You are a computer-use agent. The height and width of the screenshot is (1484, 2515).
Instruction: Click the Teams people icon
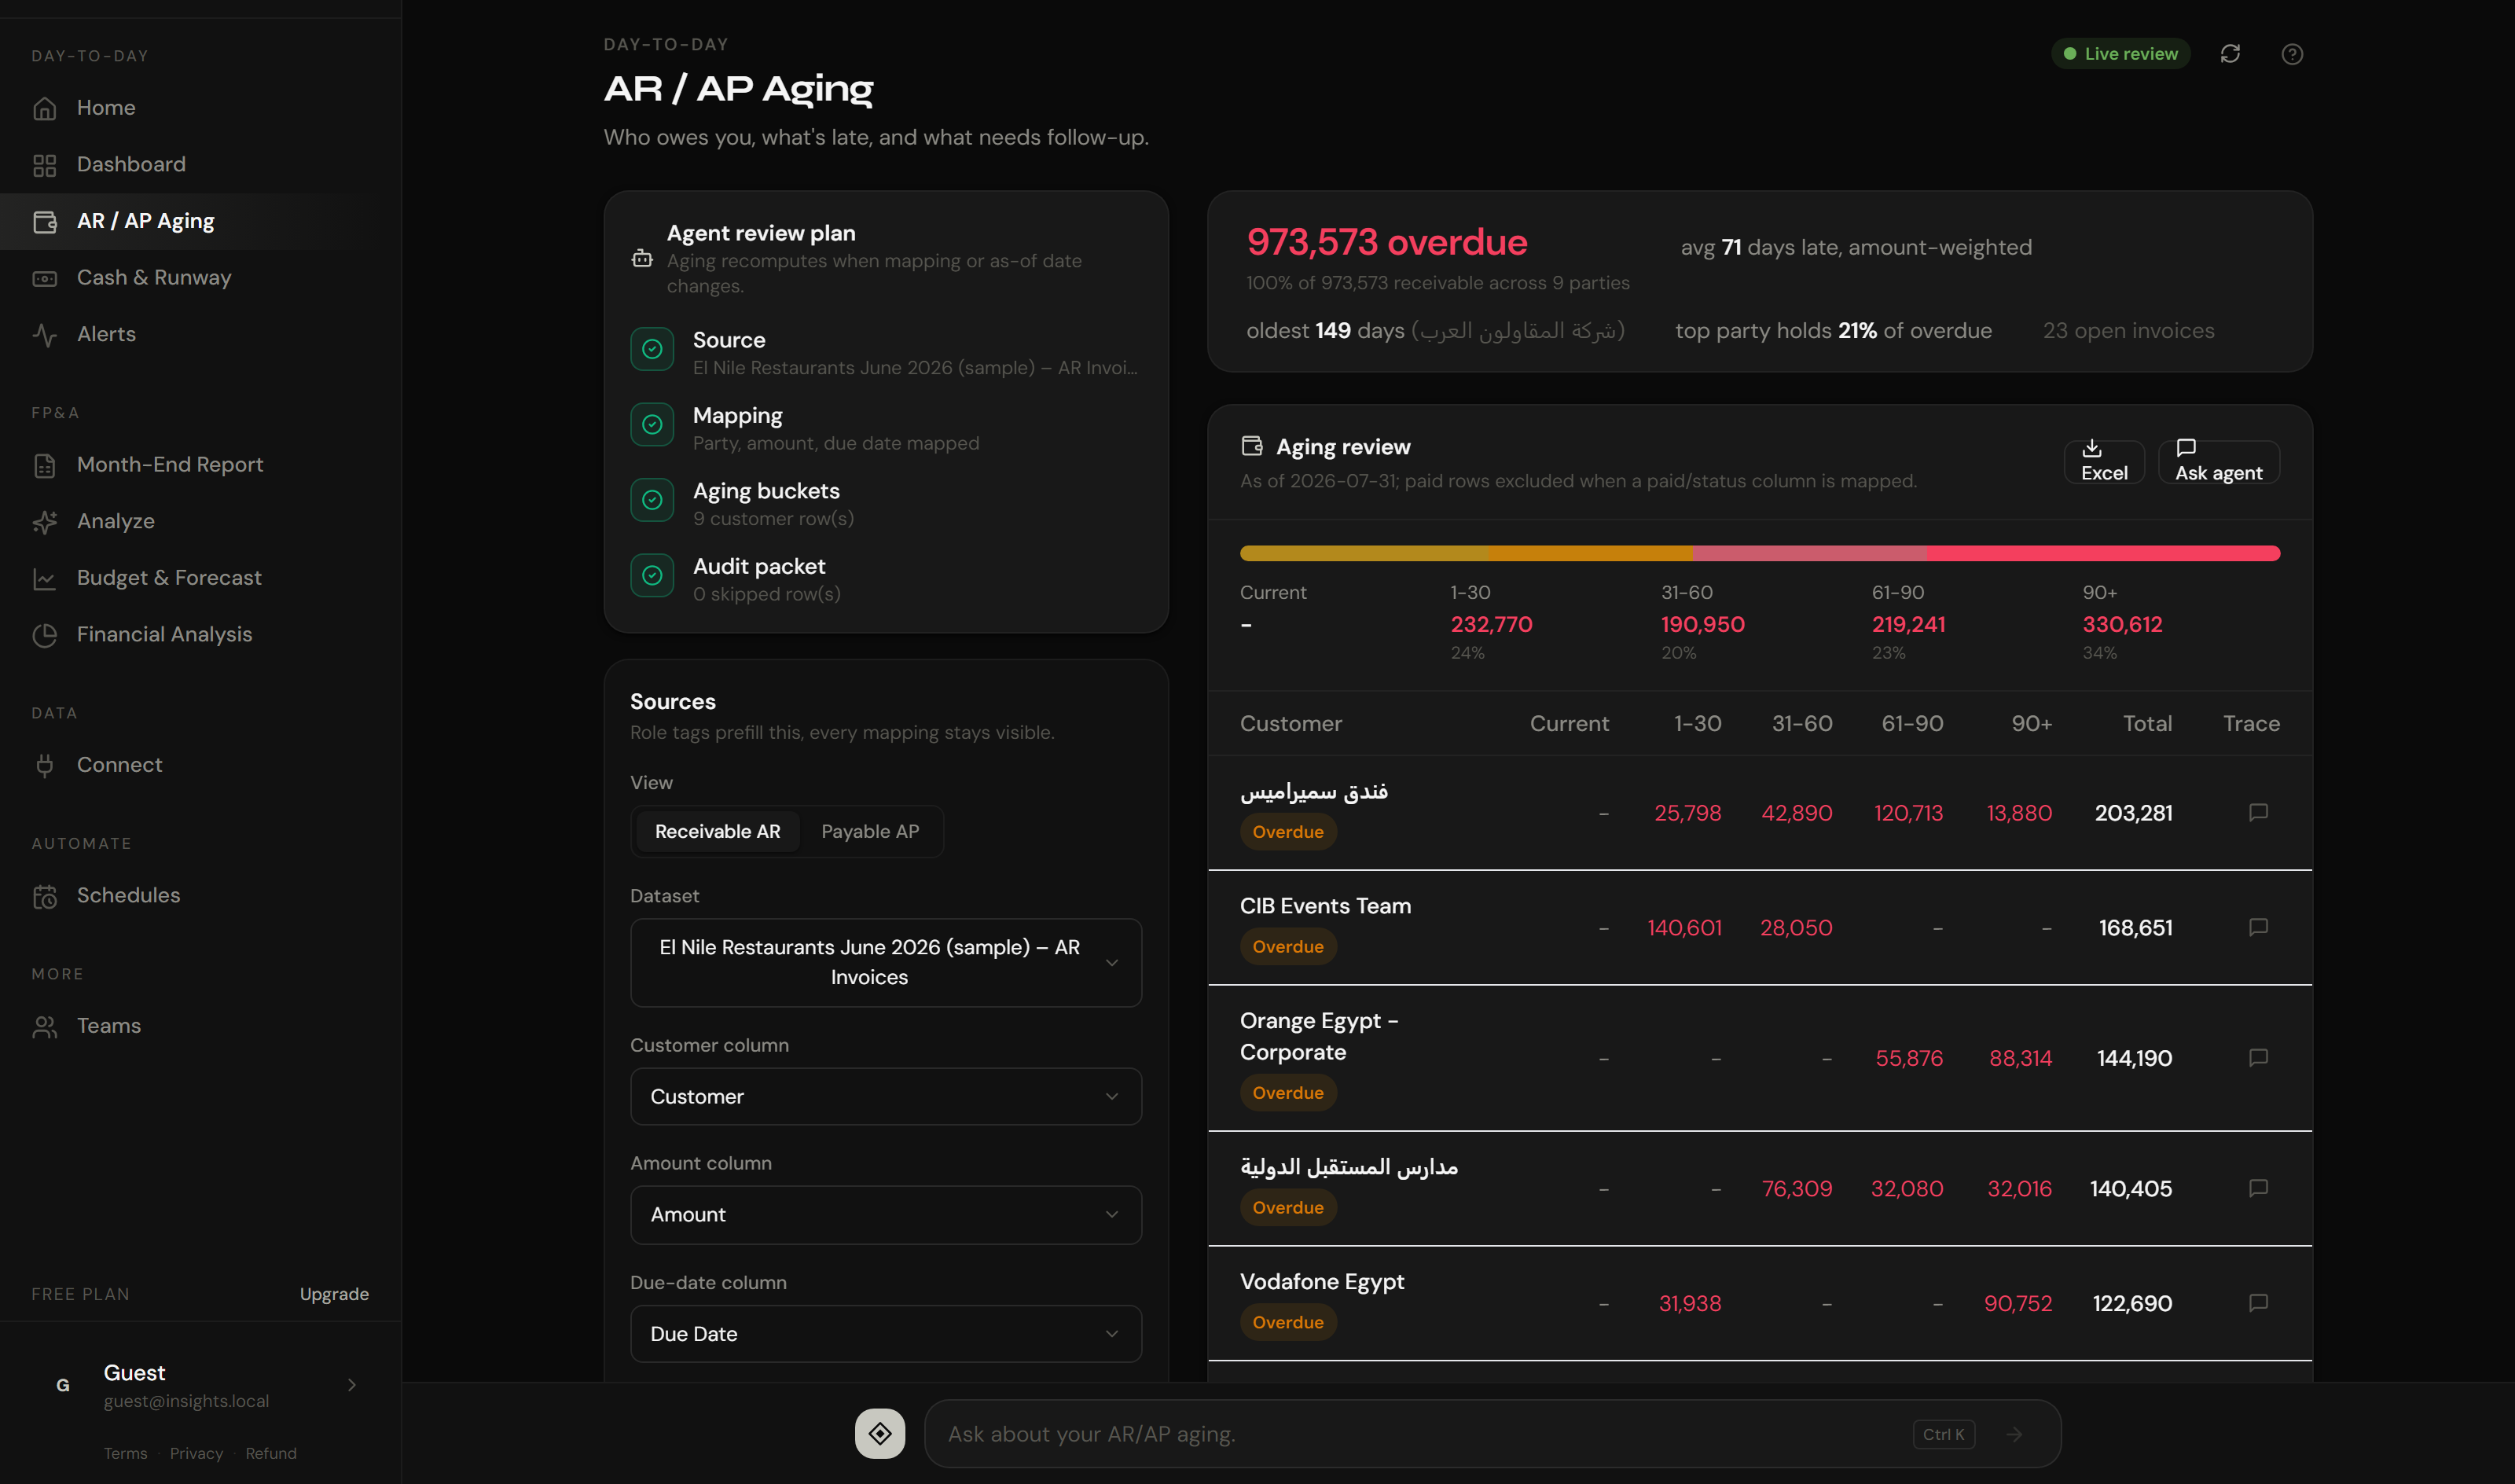click(44, 1026)
